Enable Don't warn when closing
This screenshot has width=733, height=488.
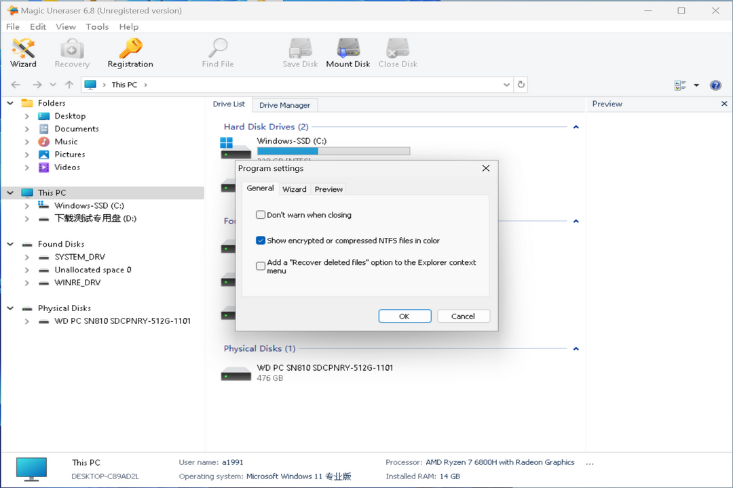coord(261,215)
